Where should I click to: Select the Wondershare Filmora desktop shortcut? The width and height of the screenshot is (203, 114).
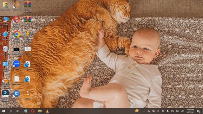(5, 94)
